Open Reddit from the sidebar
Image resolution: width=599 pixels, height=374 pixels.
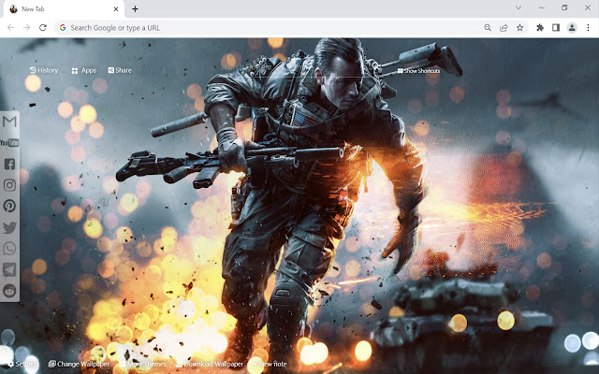pyautogui.click(x=9, y=291)
